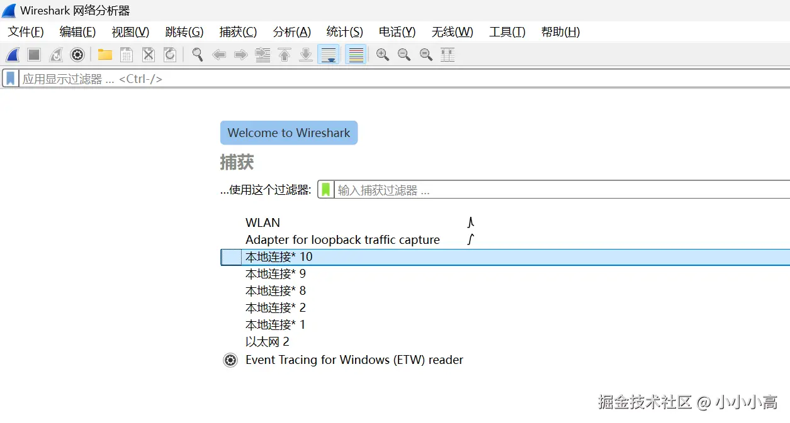This screenshot has height=423, width=790.
Task: Select Adapter for loopback traffic capture
Action: [x=342, y=239]
